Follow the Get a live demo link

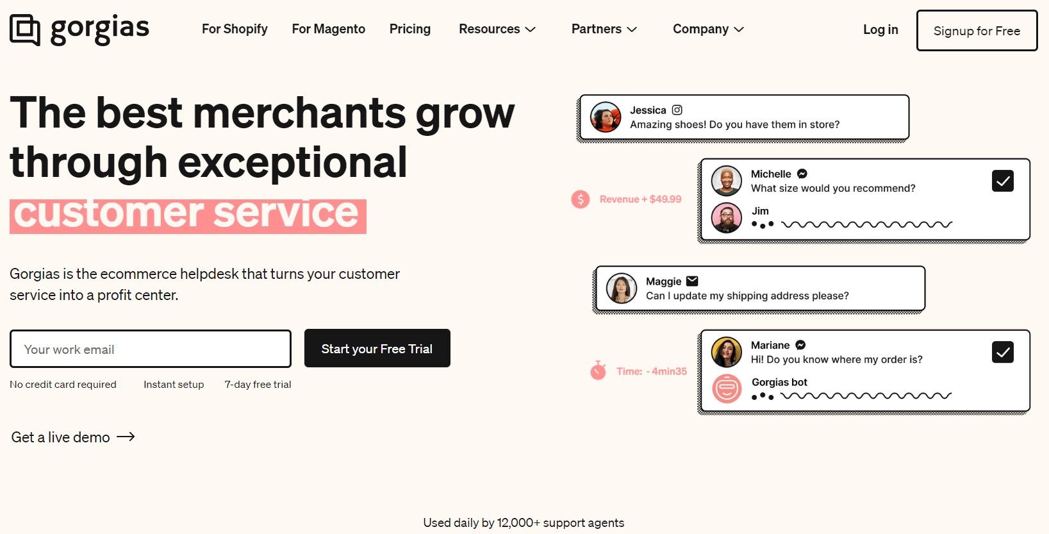73,437
